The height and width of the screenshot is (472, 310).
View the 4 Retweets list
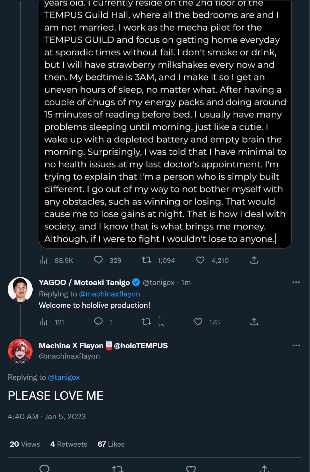(x=69, y=444)
